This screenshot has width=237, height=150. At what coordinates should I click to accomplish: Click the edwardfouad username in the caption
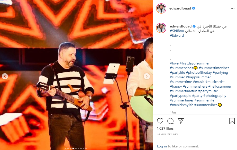(x=181, y=26)
